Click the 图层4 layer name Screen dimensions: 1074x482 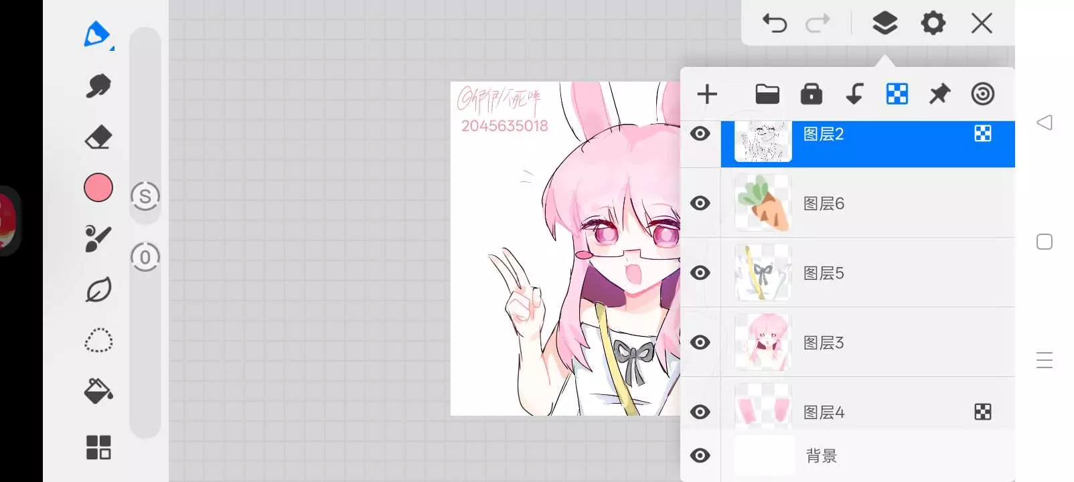click(x=824, y=412)
